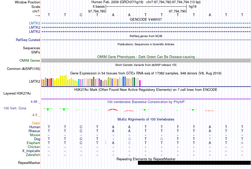Click the SNPs publications track label

click(36, 52)
